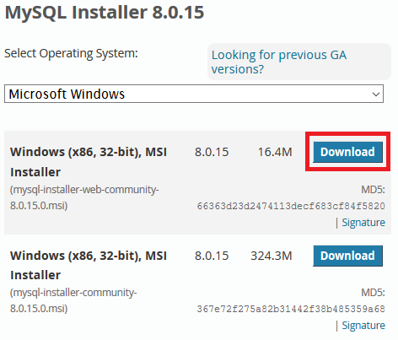Click version 8.0.15 in the 16.4M row

[x=212, y=152]
